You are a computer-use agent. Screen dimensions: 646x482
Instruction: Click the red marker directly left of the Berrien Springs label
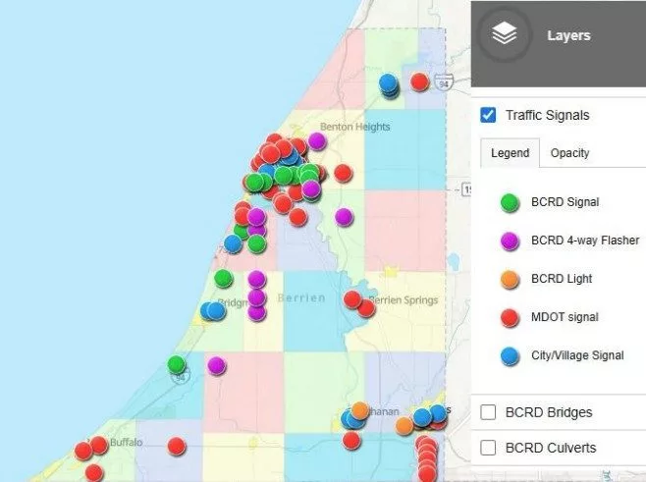tap(352, 299)
